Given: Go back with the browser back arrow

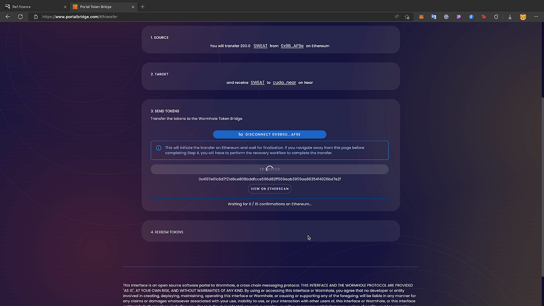Looking at the screenshot, I should (7, 16).
